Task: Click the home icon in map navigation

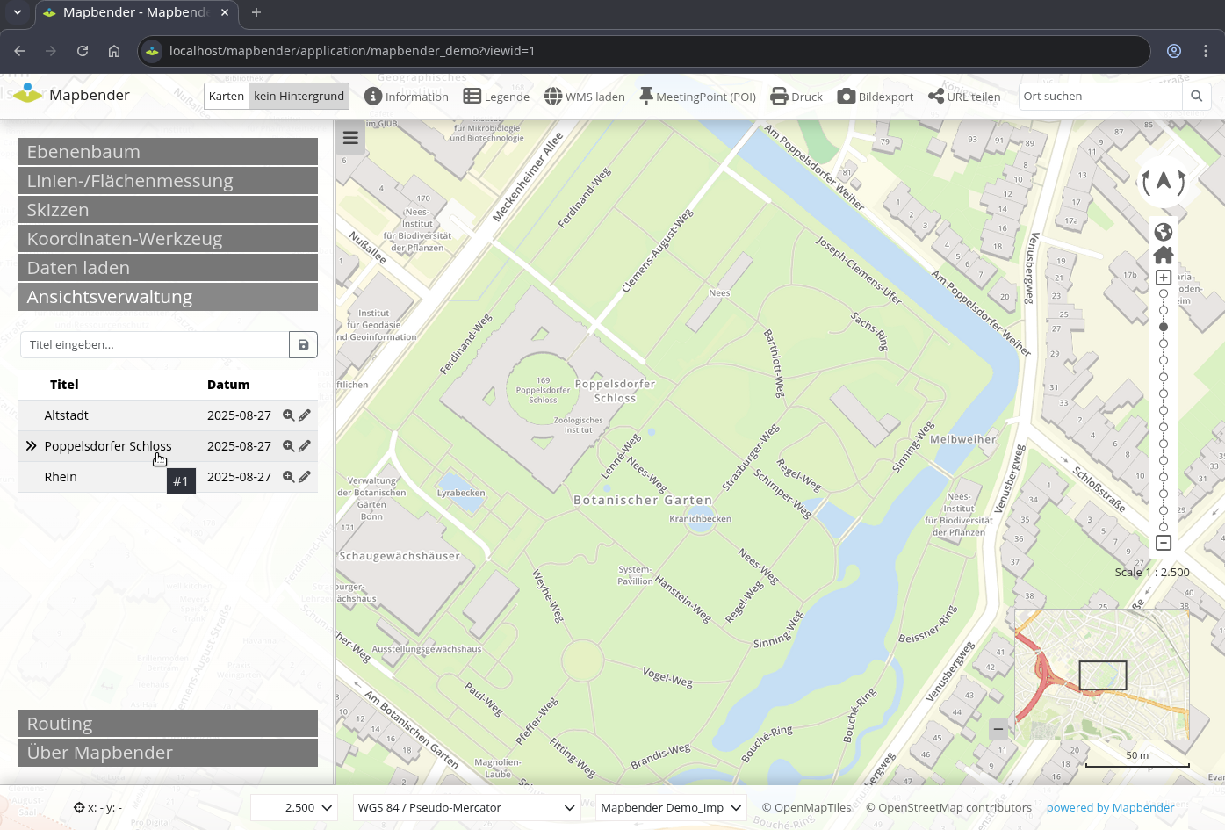Action: coord(1164,255)
